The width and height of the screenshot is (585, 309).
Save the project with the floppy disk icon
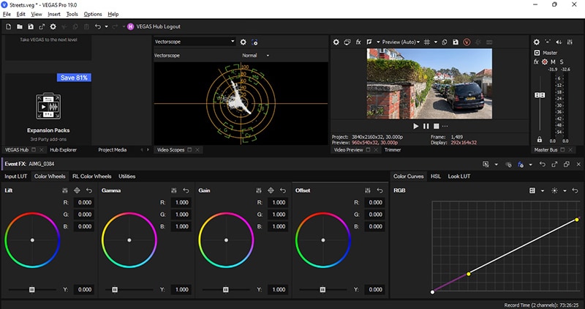click(x=31, y=27)
